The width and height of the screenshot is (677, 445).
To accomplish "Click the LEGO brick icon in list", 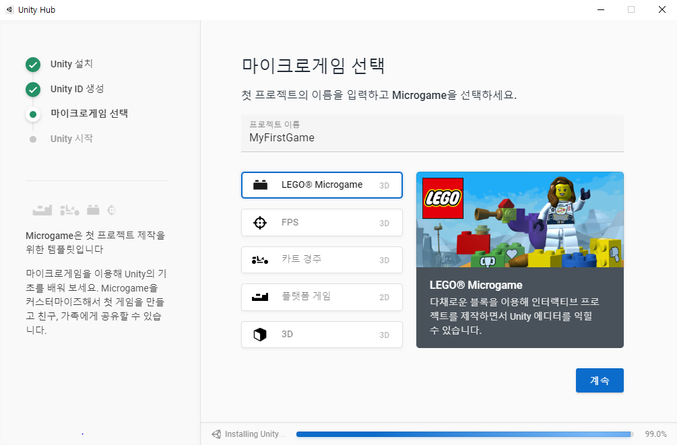I will pyautogui.click(x=260, y=184).
